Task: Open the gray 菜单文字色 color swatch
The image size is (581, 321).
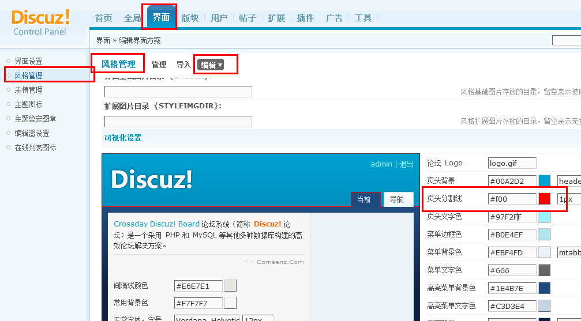Action: click(544, 270)
